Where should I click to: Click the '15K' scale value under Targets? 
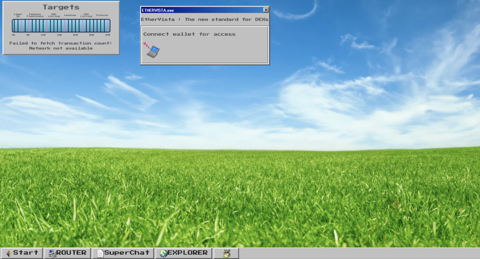point(60,35)
